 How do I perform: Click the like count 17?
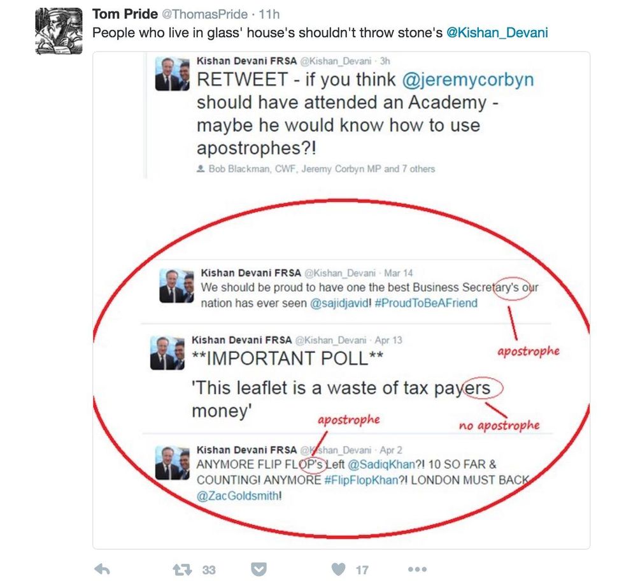[x=362, y=570]
